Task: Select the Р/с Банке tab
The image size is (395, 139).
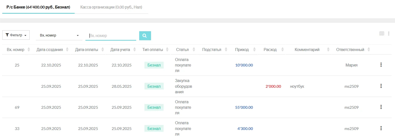Action: click(38, 7)
